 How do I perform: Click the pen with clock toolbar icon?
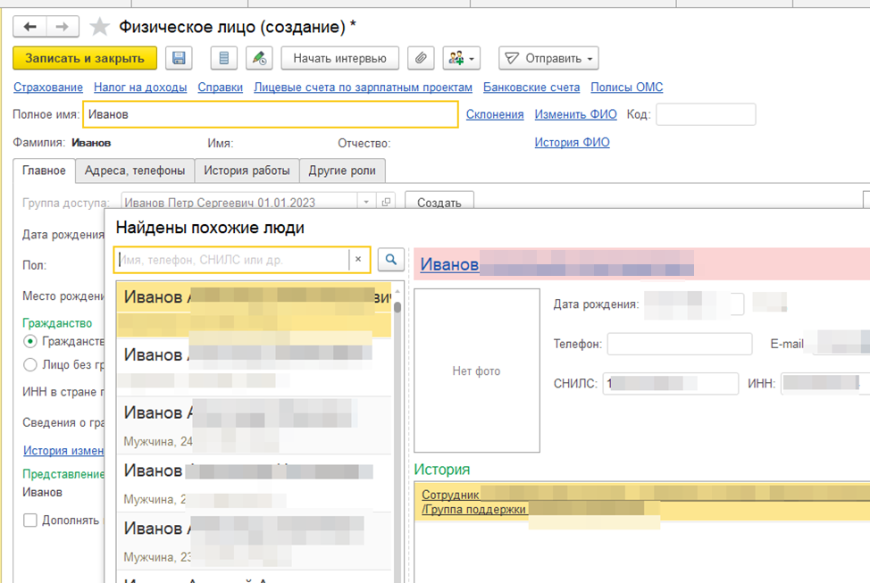pyautogui.click(x=259, y=58)
